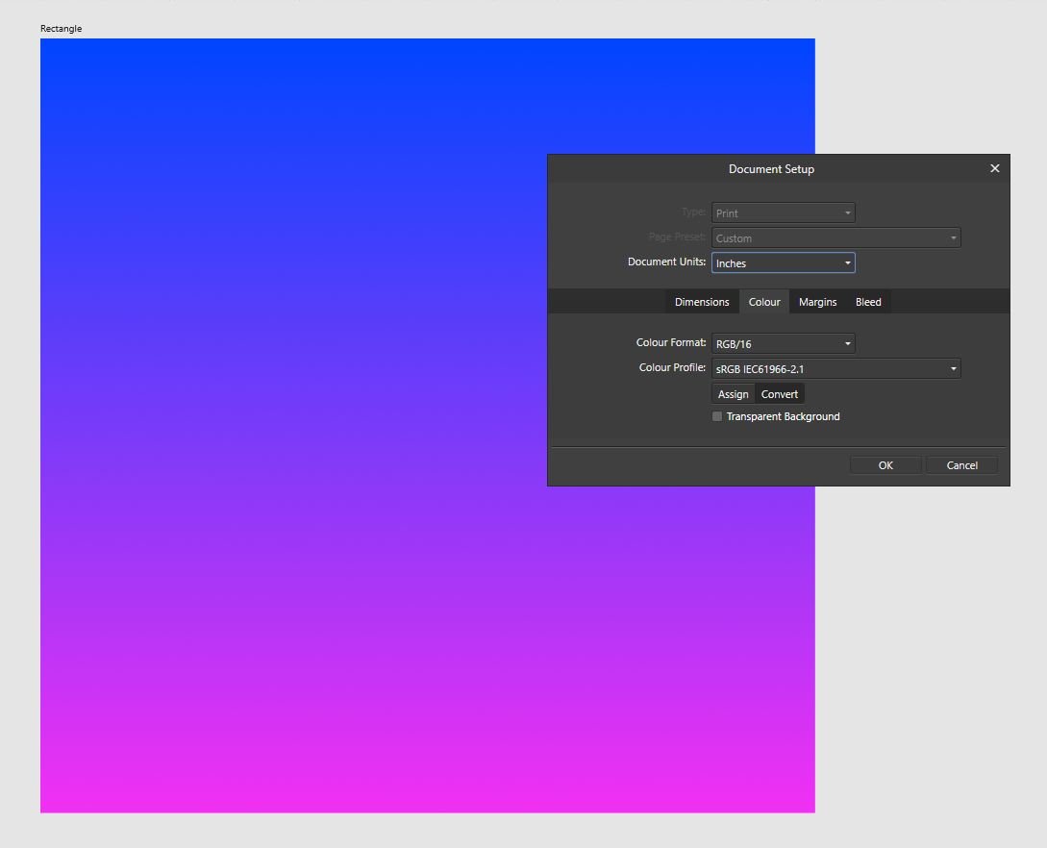Enable the Transparent Background checkbox
The image size is (1047, 848).
coord(717,416)
